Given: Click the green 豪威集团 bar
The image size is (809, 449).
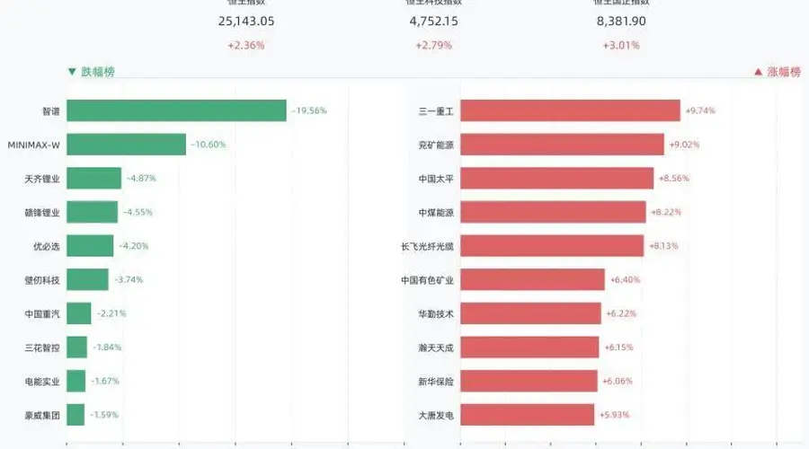Looking at the screenshot, I should pos(76,415).
